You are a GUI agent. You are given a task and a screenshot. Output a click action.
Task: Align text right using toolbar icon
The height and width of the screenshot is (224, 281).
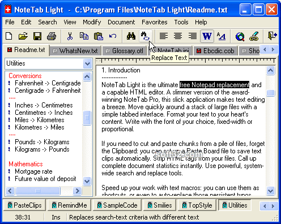tap(193, 36)
